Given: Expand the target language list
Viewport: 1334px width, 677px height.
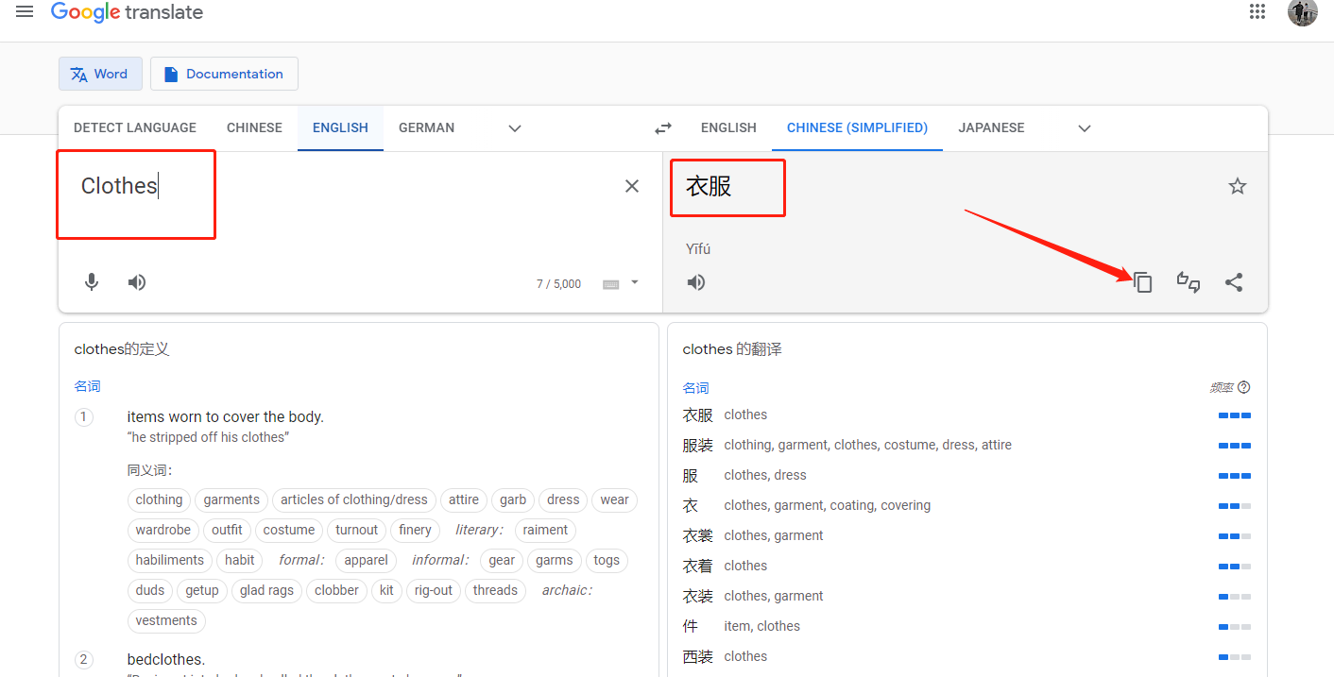Looking at the screenshot, I should click(1085, 128).
